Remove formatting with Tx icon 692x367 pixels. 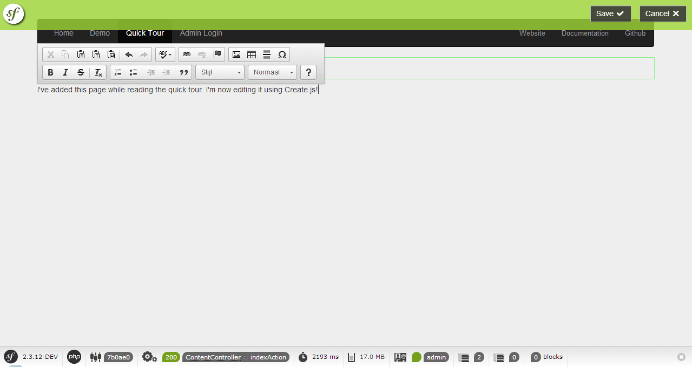coord(98,72)
